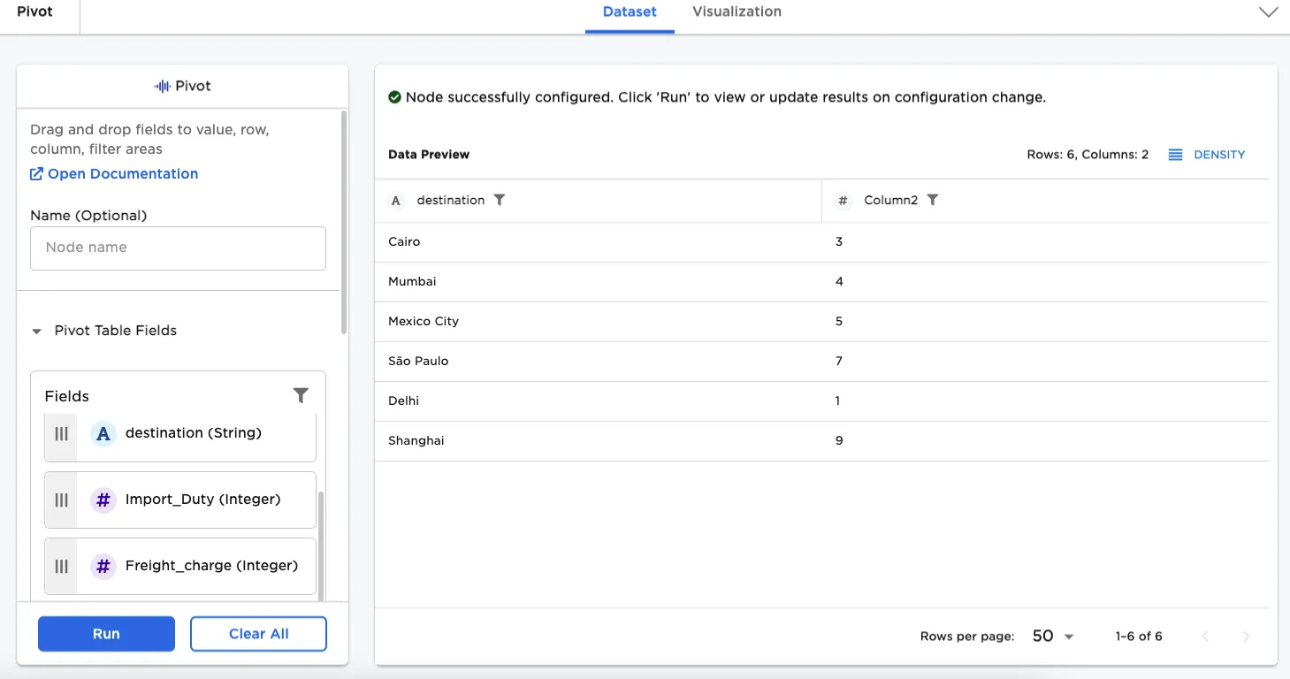Grab the drag handle of Freight_charge field
Viewport: 1290px width, 679px height.
click(x=61, y=566)
